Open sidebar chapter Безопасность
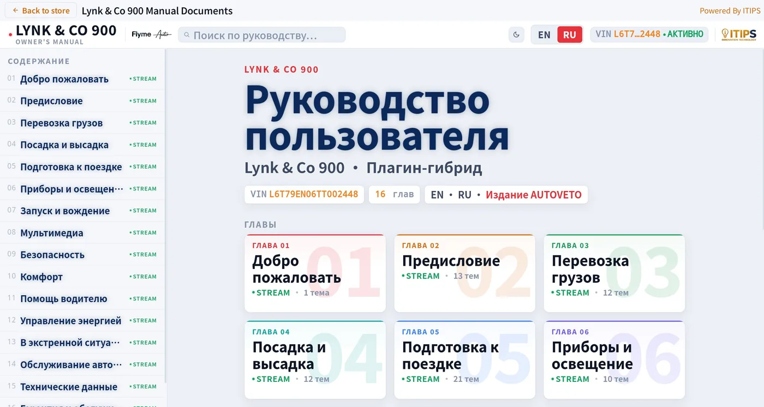The image size is (764, 407). coord(82,254)
